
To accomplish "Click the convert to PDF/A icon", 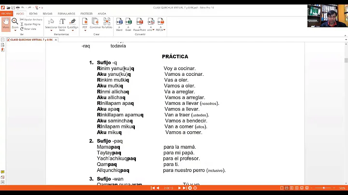I will (x=160, y=22).
